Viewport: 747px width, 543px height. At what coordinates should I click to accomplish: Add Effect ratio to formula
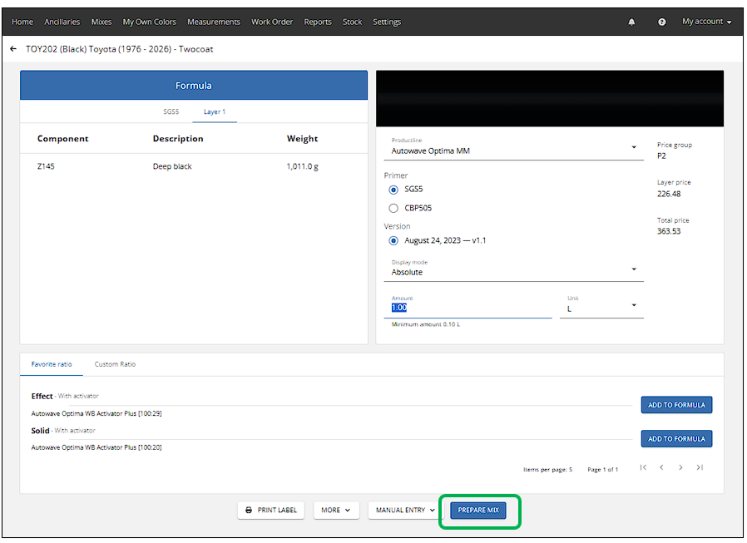click(676, 405)
